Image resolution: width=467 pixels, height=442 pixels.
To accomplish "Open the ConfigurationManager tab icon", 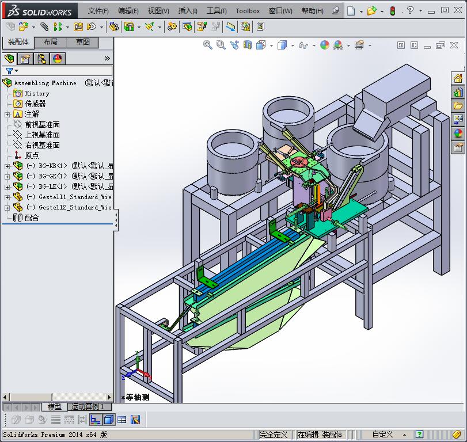I will coord(41,59).
